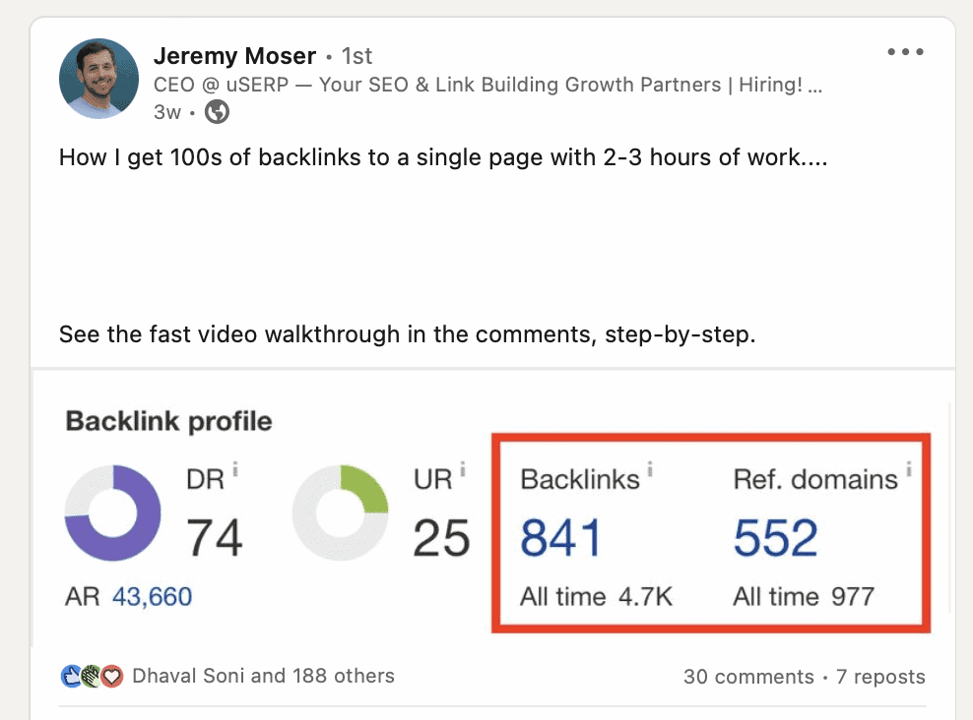Image resolution: width=973 pixels, height=720 pixels.
Task: Click the CEO @ uSERP headline text
Action: coord(487,85)
